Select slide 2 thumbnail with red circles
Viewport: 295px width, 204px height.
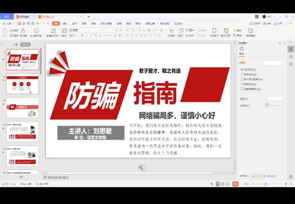22,84
